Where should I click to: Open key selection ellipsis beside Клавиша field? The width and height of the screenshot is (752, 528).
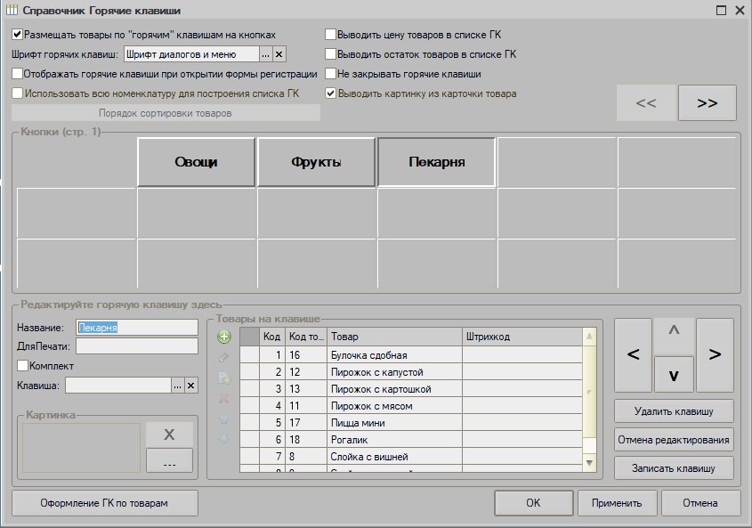(x=177, y=386)
